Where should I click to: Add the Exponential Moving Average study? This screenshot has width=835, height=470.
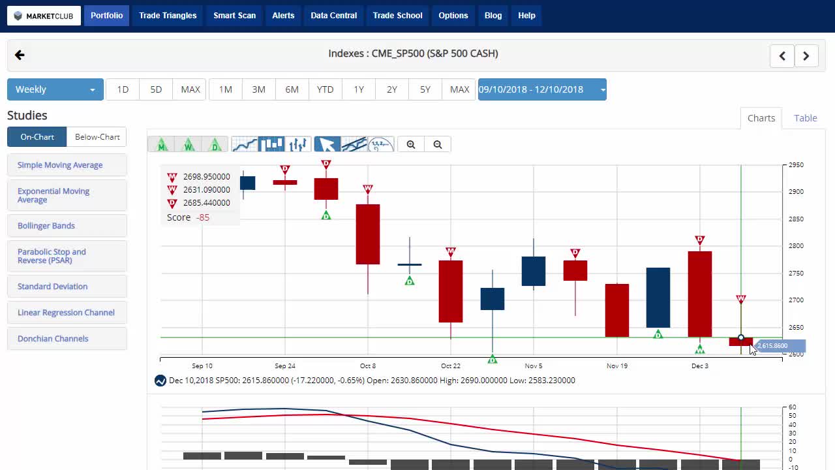67,195
